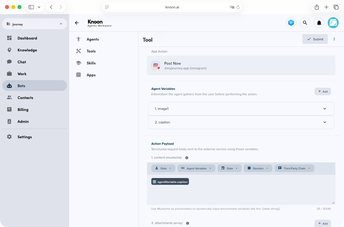344x227 pixels.
Task: Select the Skills menu item
Action: tap(91, 63)
